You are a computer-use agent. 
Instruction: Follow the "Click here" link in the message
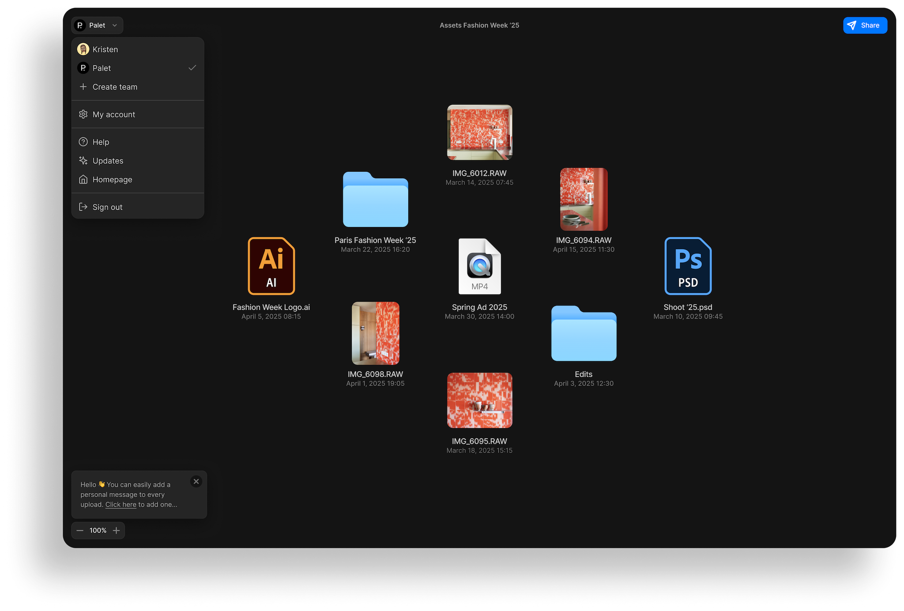pos(121,505)
